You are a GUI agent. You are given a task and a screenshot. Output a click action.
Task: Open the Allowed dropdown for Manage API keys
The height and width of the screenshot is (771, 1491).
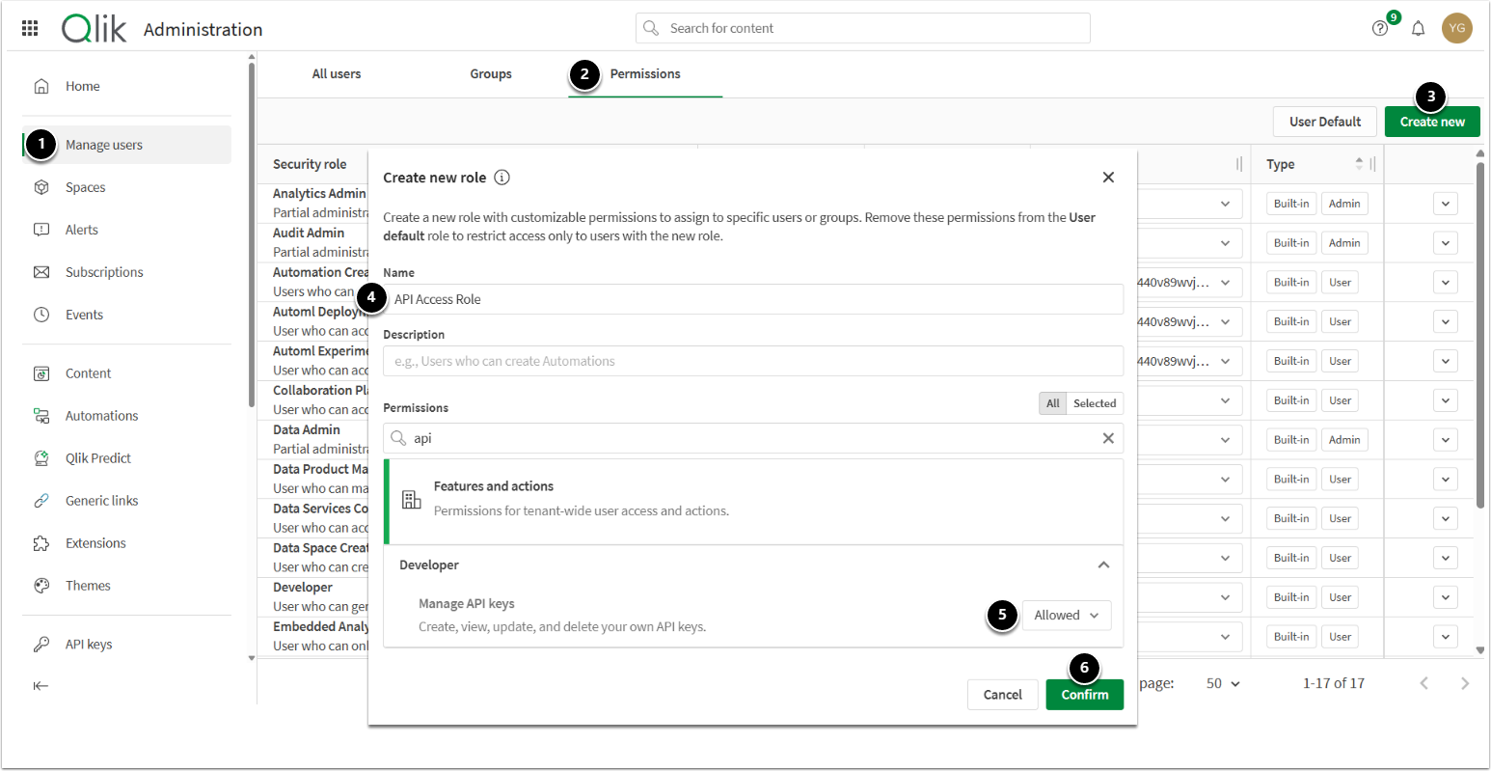(x=1066, y=616)
